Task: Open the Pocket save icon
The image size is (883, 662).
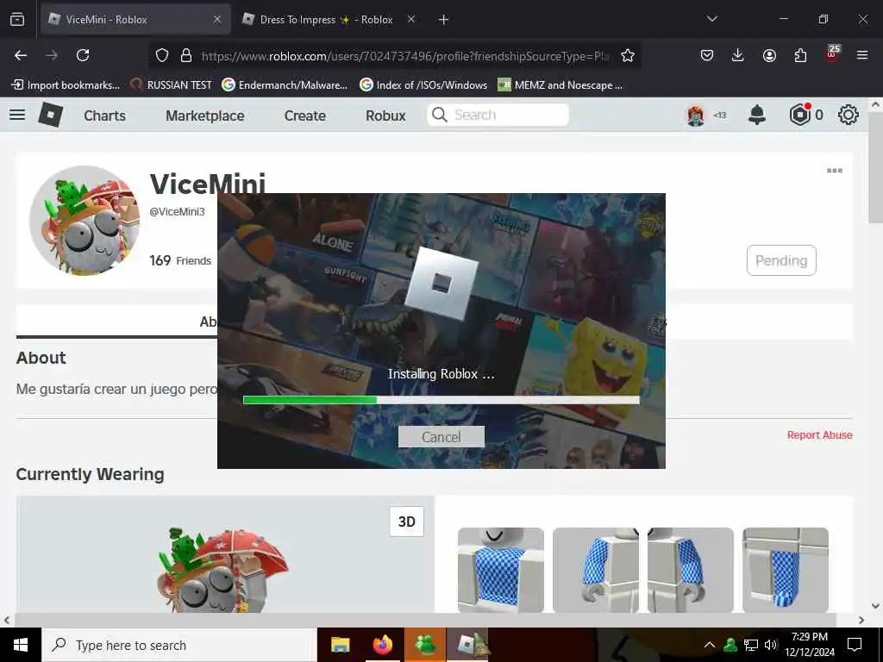Action: pyautogui.click(x=707, y=55)
